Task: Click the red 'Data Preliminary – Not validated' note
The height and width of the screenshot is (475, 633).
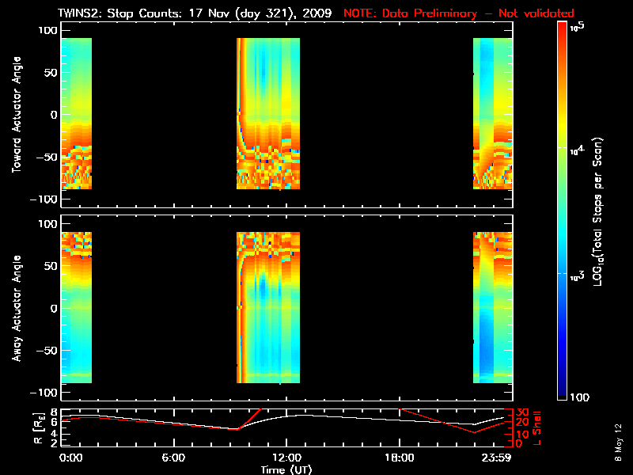Action: [459, 13]
